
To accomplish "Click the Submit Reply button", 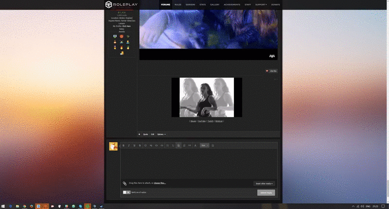I will pos(266,192).
